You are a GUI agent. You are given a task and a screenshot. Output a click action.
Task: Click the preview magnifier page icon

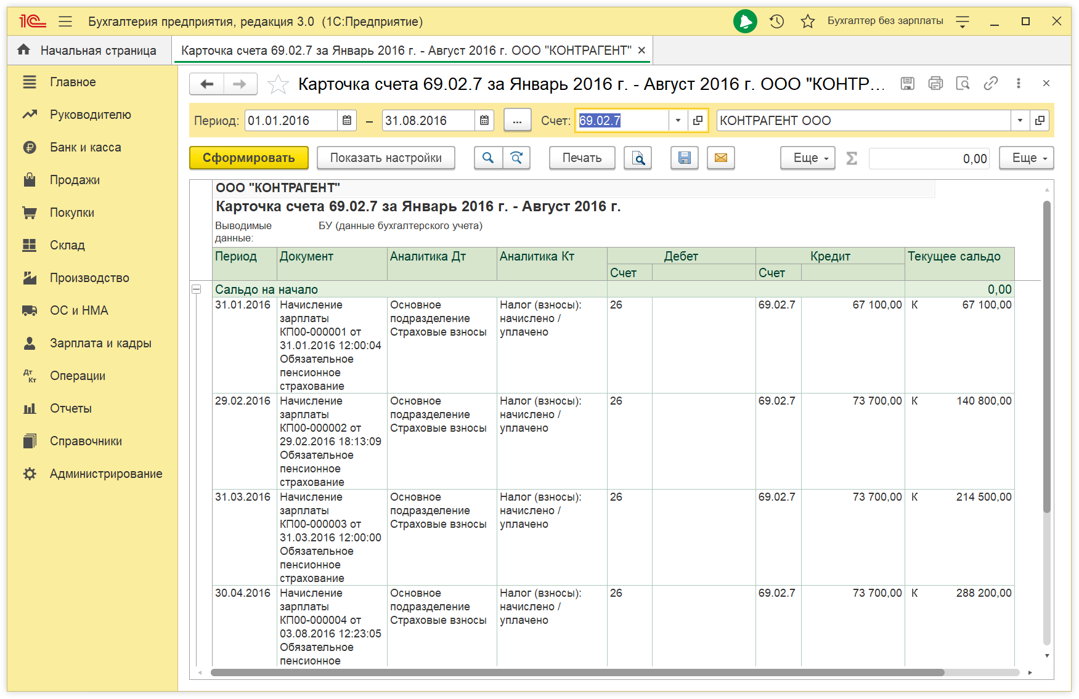(963, 83)
